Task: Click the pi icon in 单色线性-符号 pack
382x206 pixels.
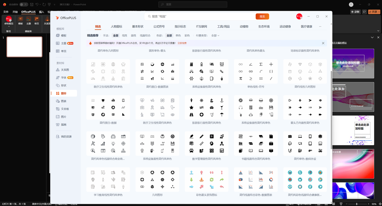Action: click(x=241, y=78)
